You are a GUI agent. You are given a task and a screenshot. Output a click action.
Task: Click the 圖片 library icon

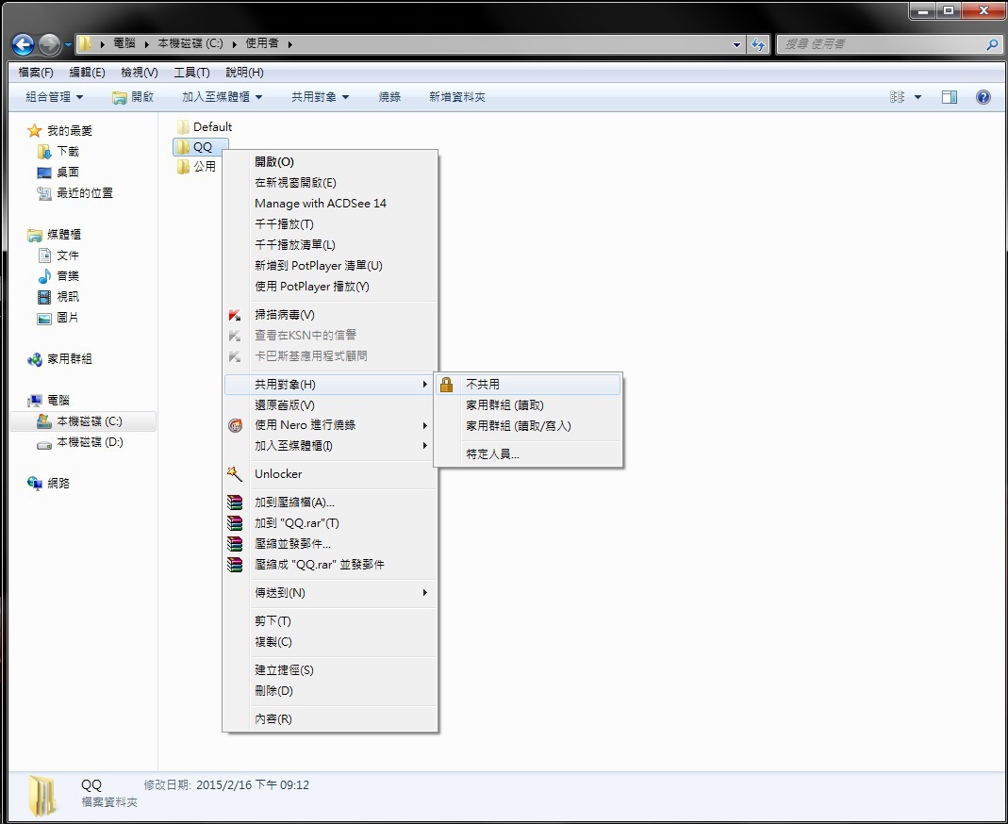(44, 318)
